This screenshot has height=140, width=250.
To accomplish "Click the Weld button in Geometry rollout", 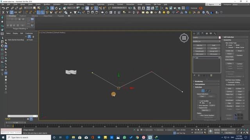I will tap(229, 89).
